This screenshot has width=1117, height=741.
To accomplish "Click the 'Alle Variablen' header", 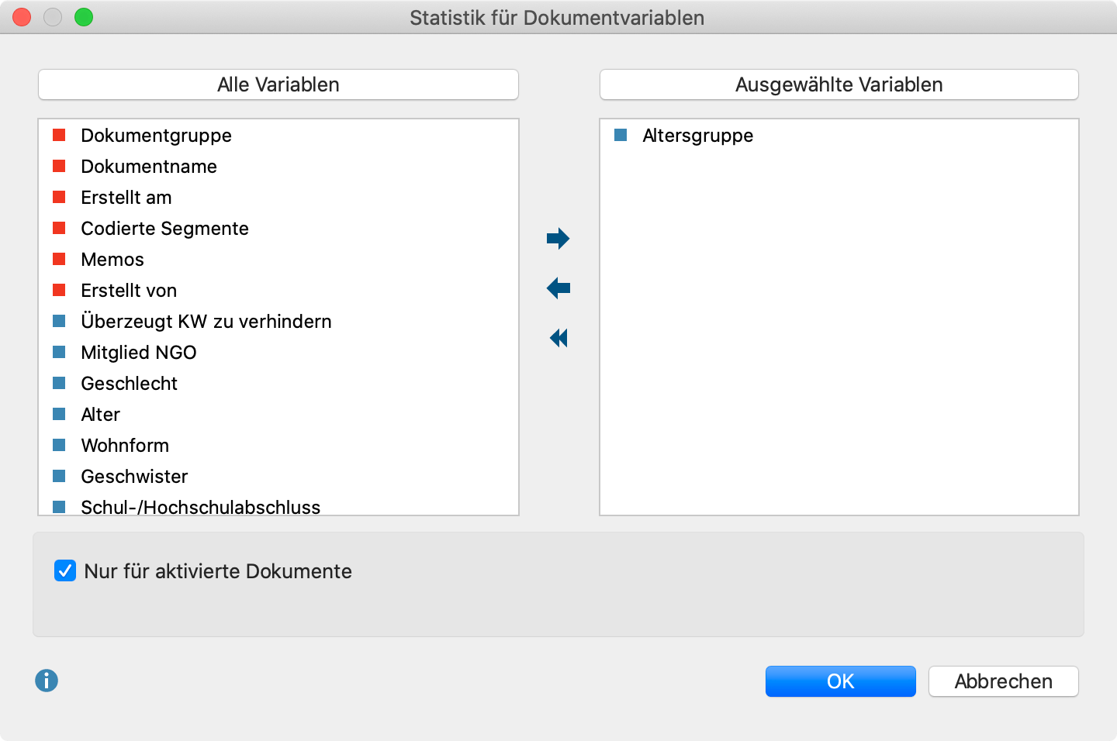I will (x=278, y=84).
